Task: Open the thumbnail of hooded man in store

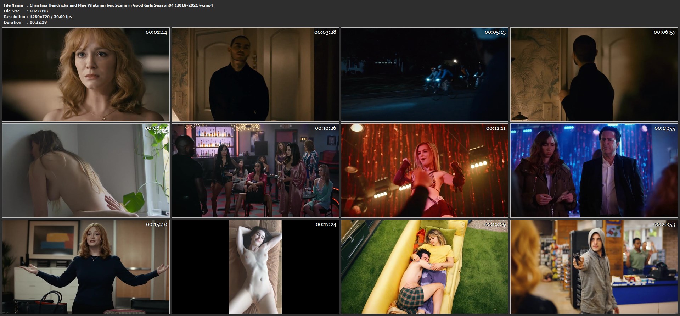Action: pyautogui.click(x=594, y=267)
